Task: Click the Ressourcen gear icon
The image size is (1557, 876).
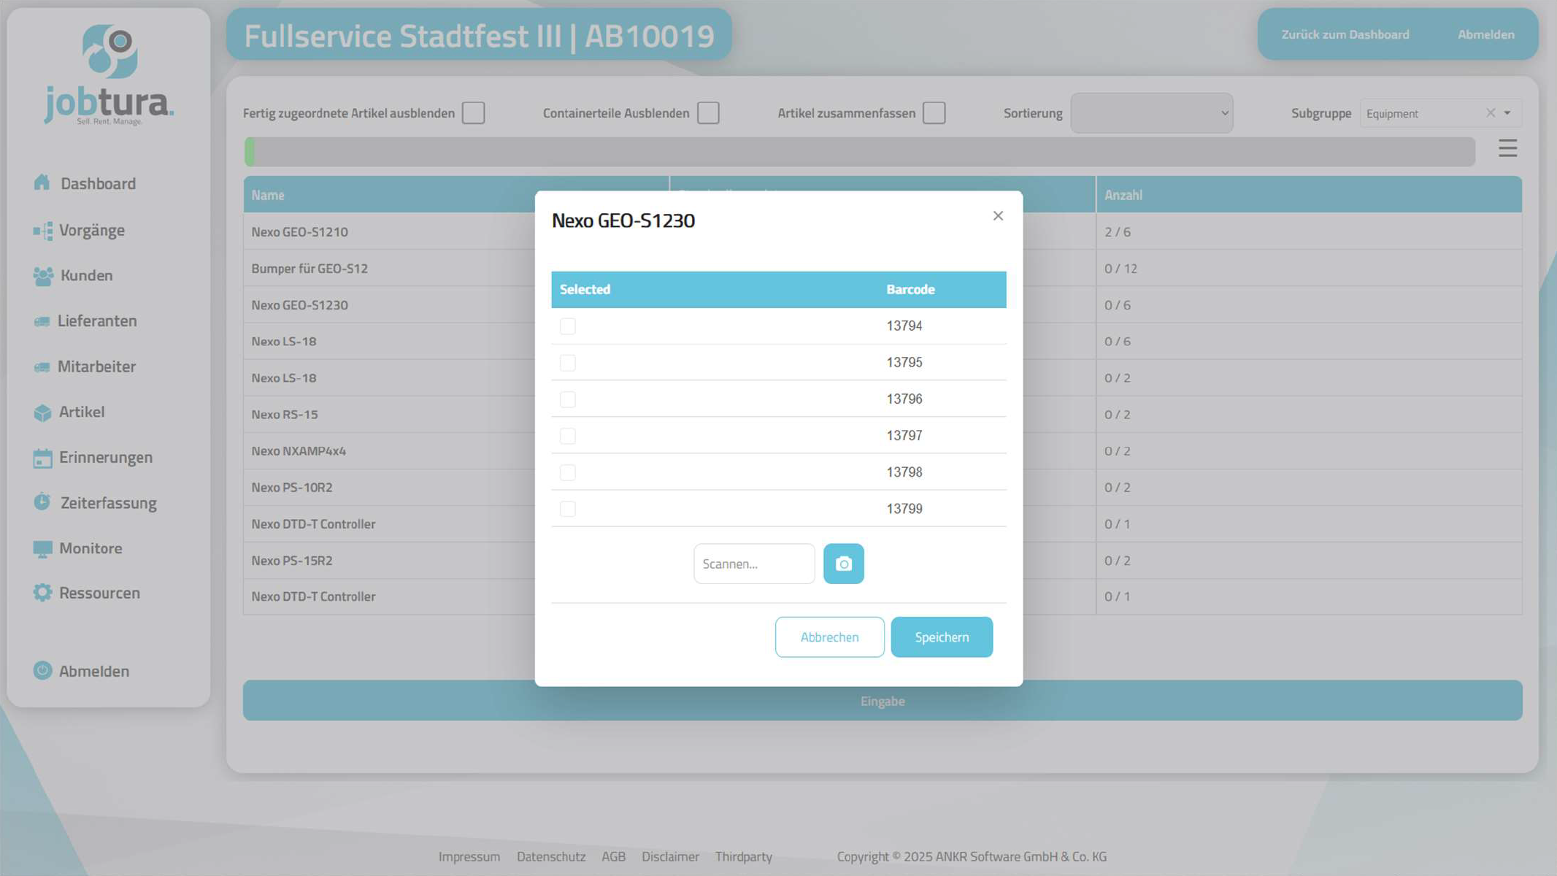Action: click(x=42, y=593)
